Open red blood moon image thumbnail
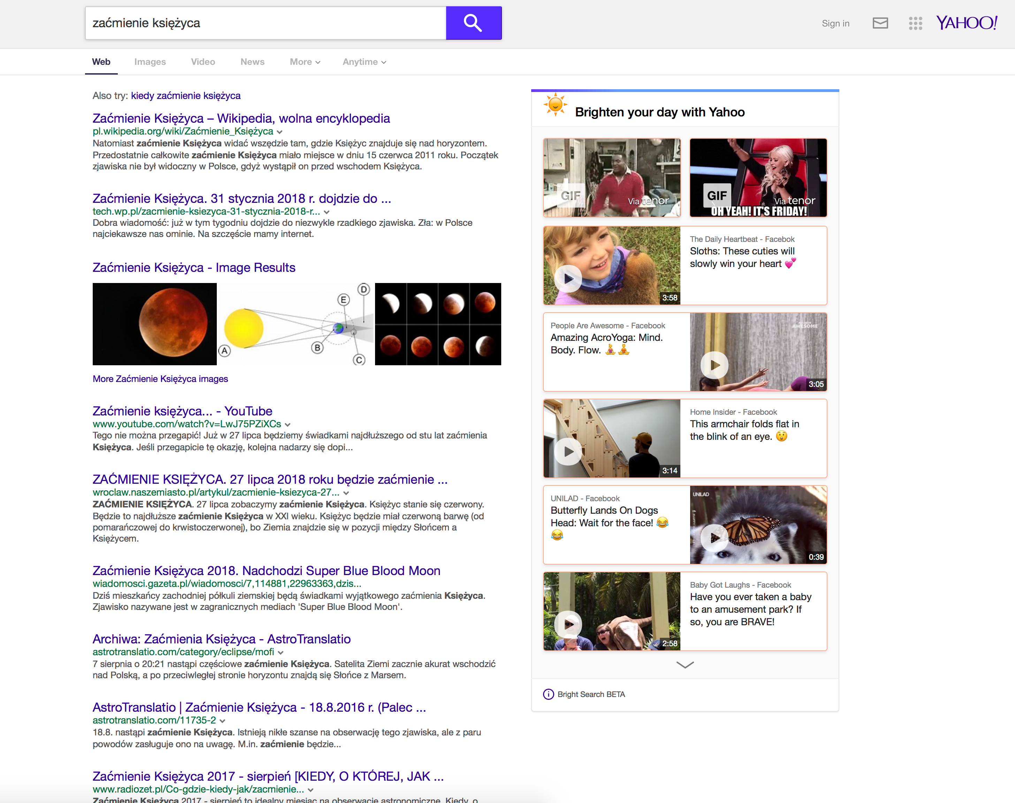1015x803 pixels. pos(155,324)
